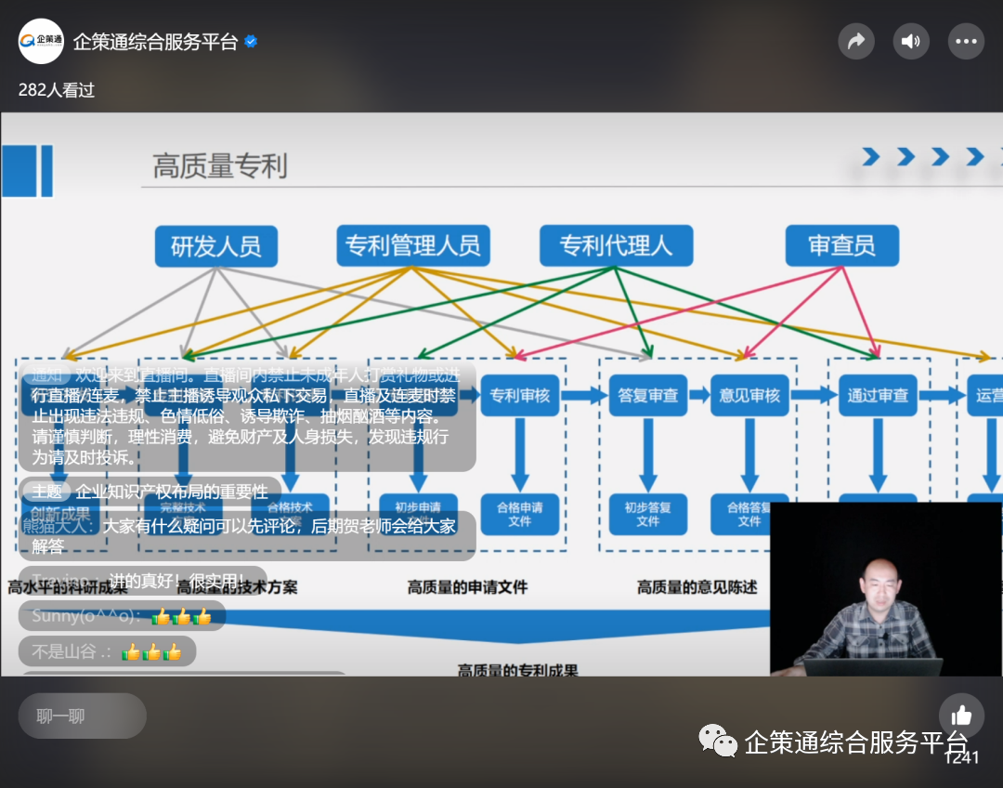Click the 专利管理人员 box on slide
The width and height of the screenshot is (1003, 788).
pyautogui.click(x=412, y=245)
